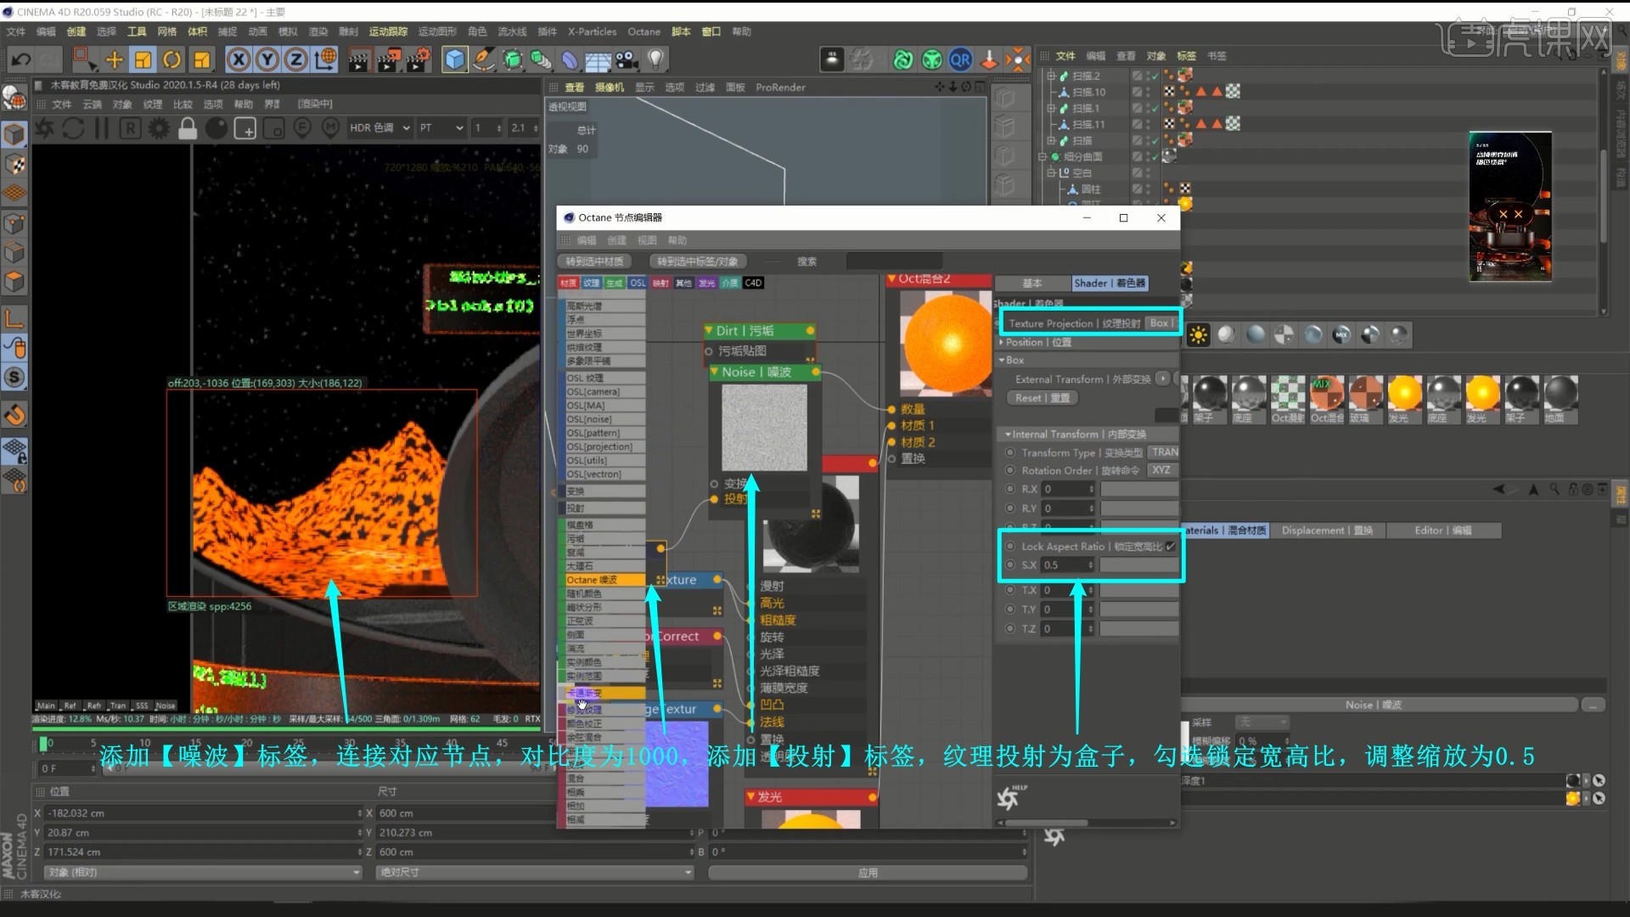Screen dimensions: 1630x917
Task: Collapse Internal Transform section
Action: point(1007,434)
